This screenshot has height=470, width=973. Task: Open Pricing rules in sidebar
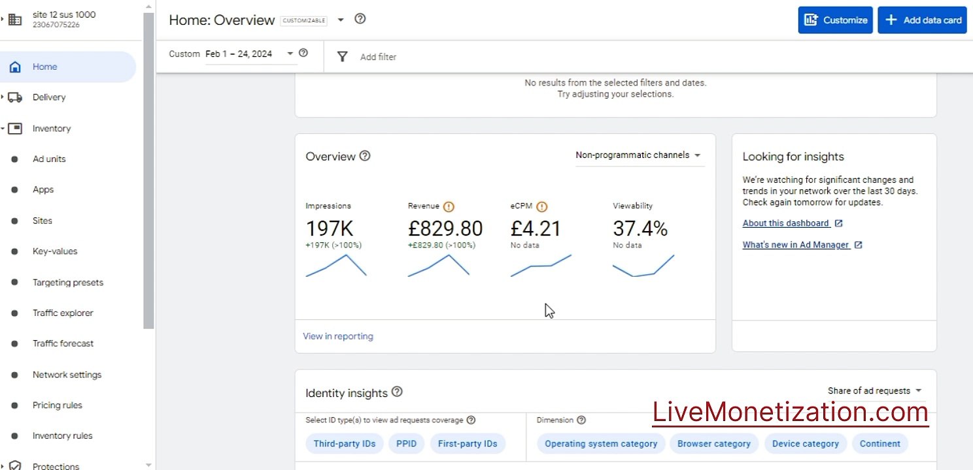58,405
